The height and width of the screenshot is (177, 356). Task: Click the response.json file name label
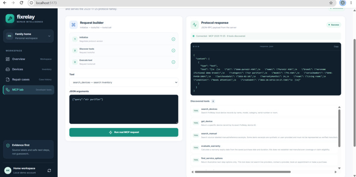(x=266, y=46)
